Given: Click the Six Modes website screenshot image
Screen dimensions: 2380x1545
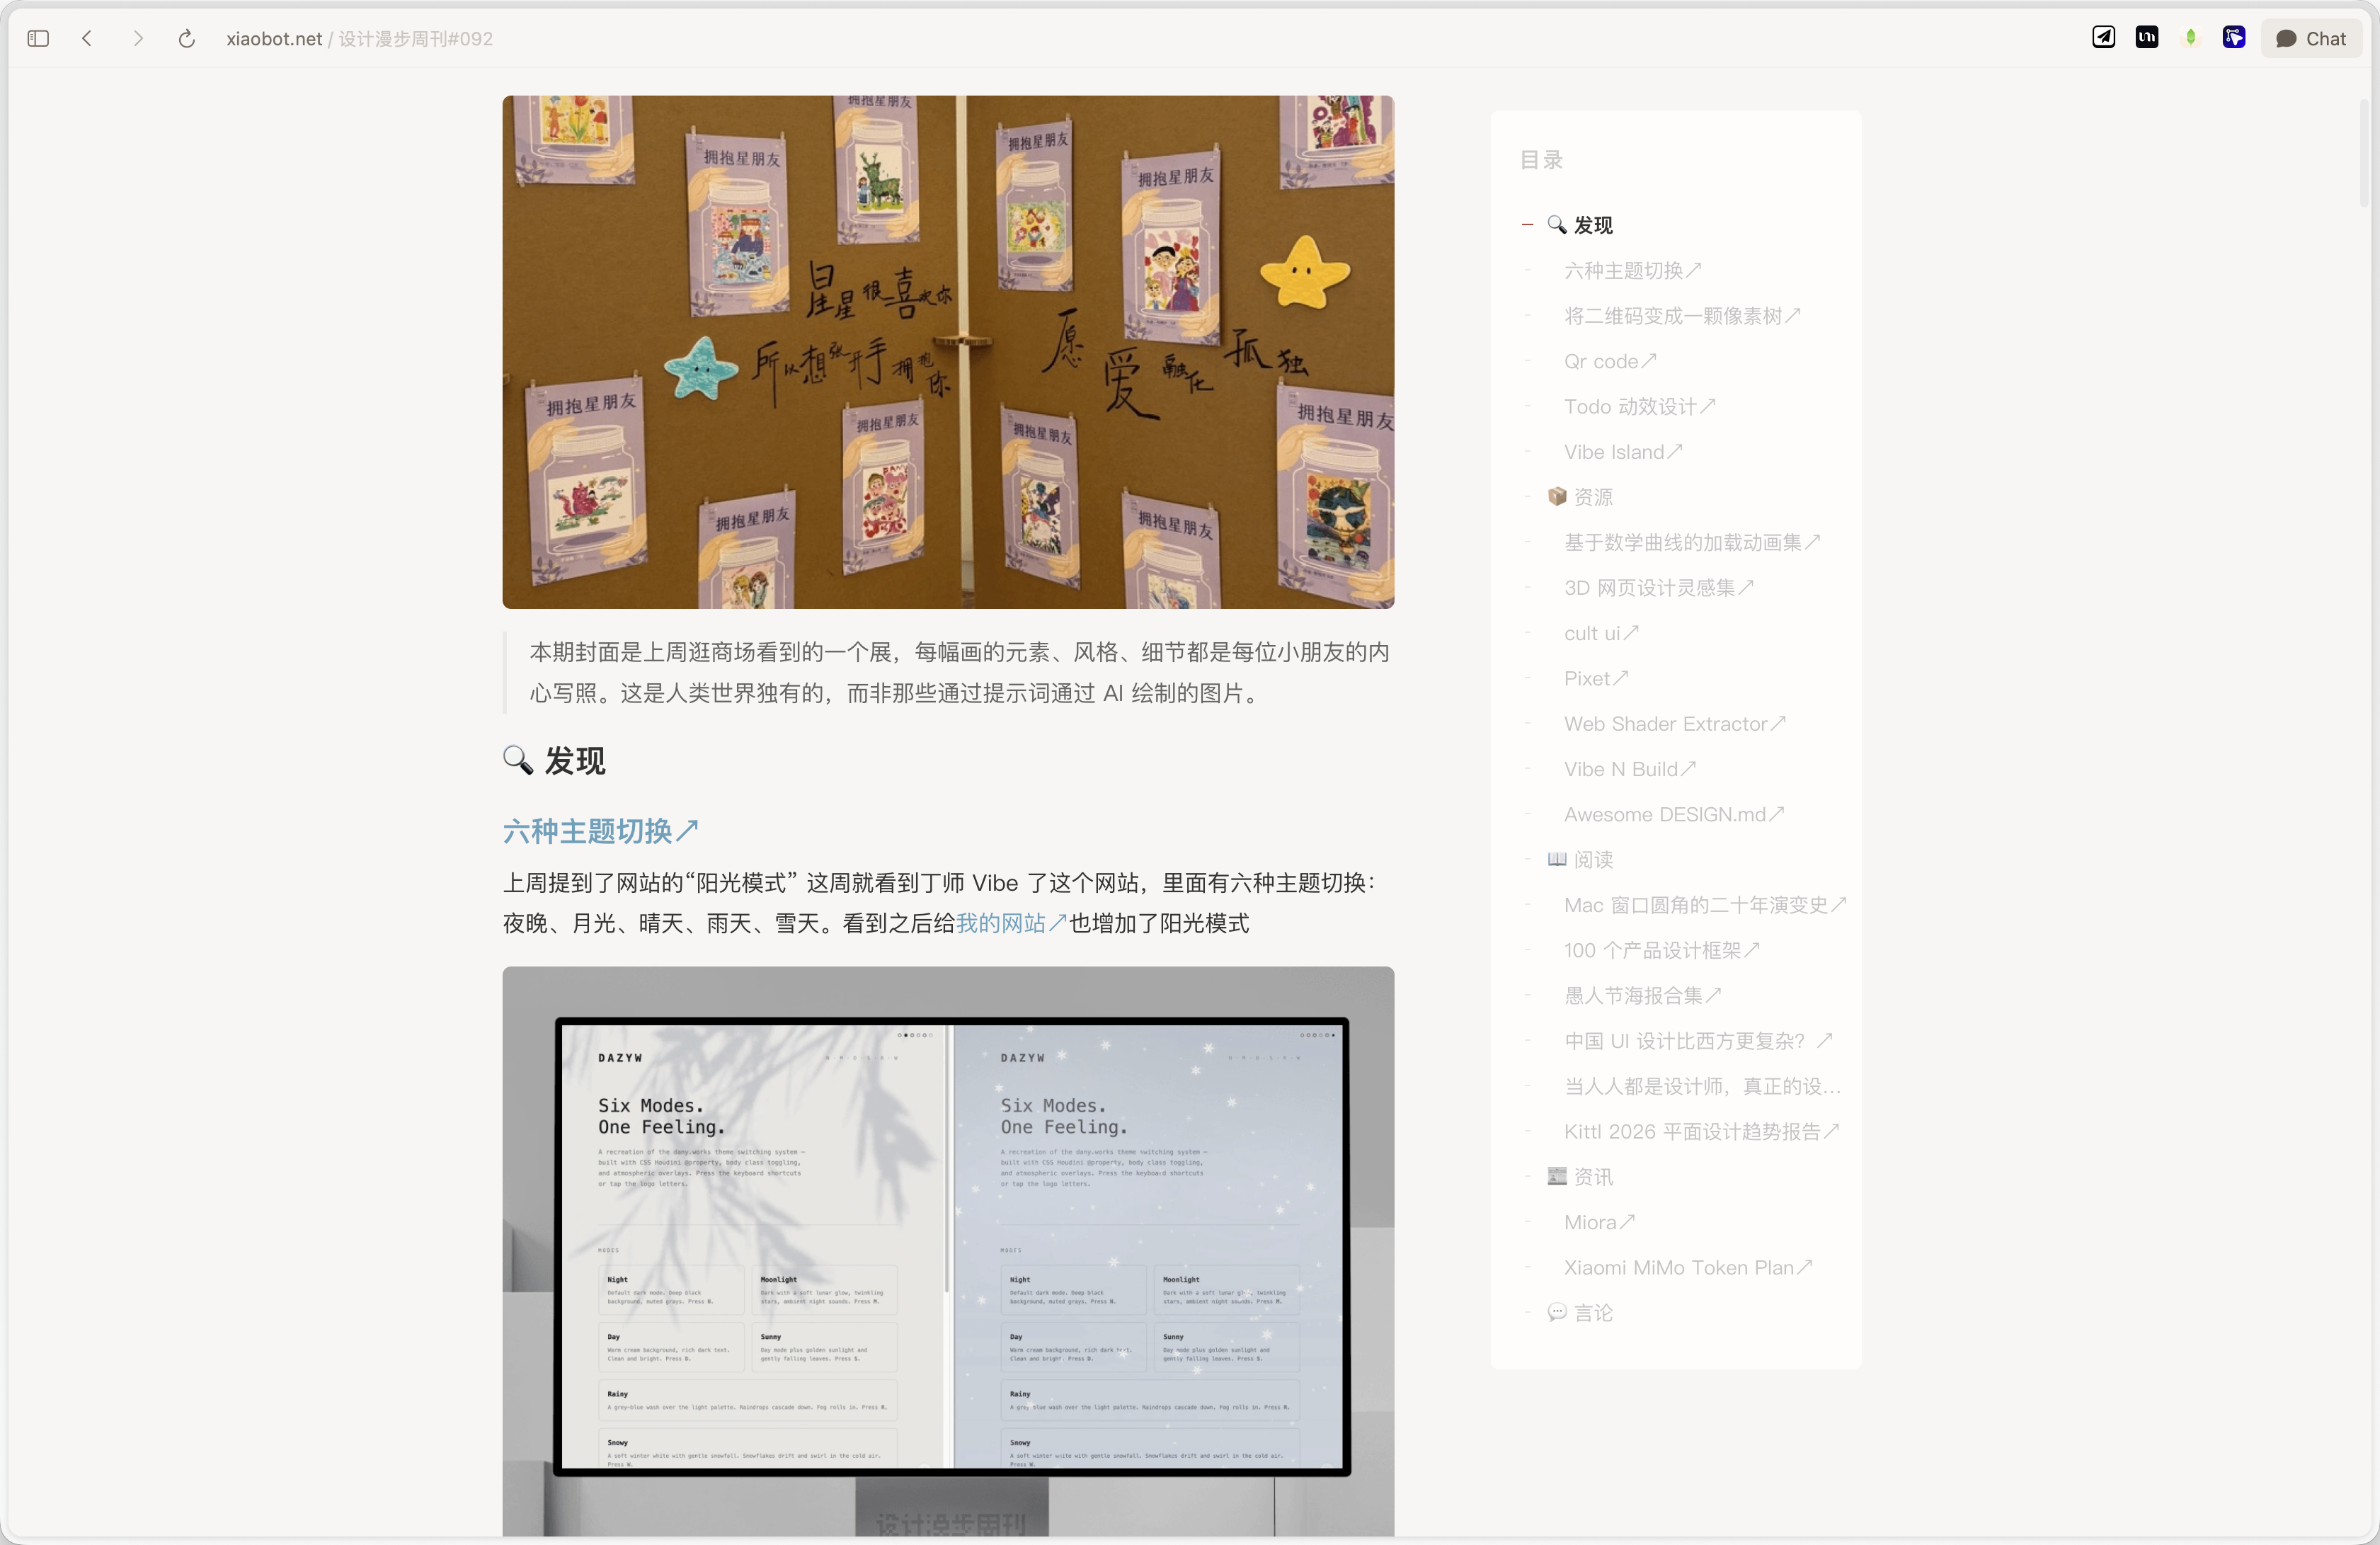Looking at the screenshot, I should point(947,1250).
